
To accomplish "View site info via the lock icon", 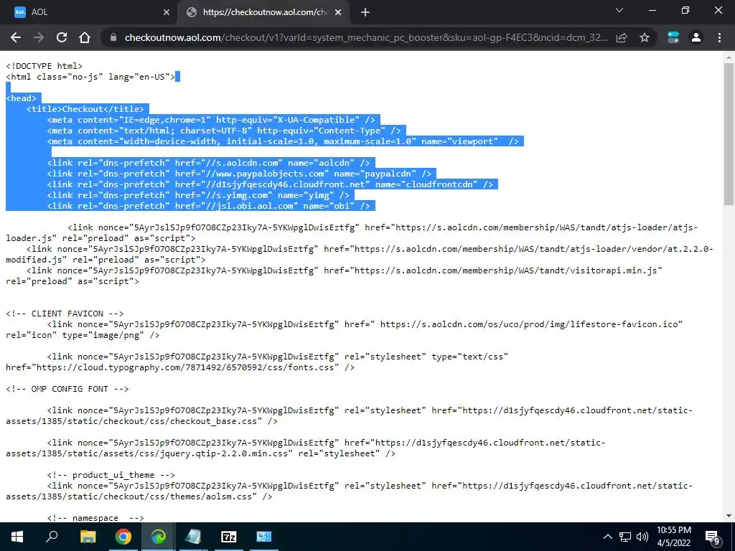I will tap(113, 37).
